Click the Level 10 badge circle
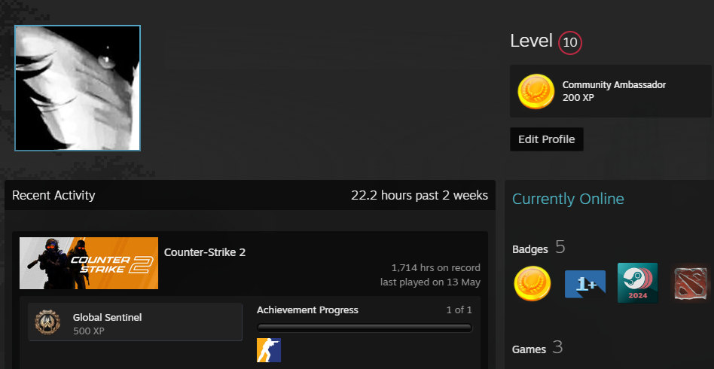The height and width of the screenshot is (369, 714). point(570,43)
